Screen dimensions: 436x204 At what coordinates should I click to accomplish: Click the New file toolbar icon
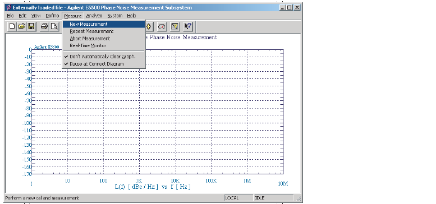tap(12, 27)
